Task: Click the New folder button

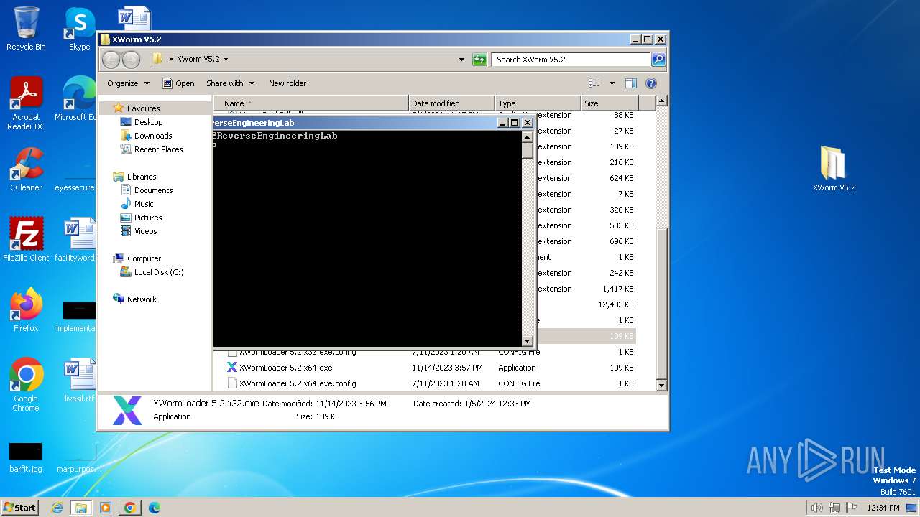Action: (x=287, y=83)
